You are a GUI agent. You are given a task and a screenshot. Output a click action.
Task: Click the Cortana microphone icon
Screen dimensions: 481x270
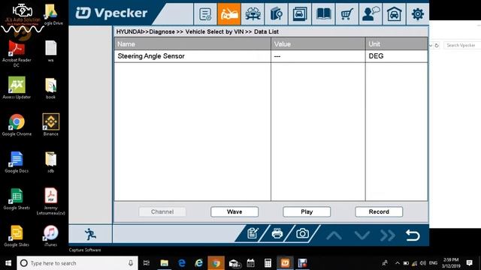pyautogui.click(x=131, y=263)
